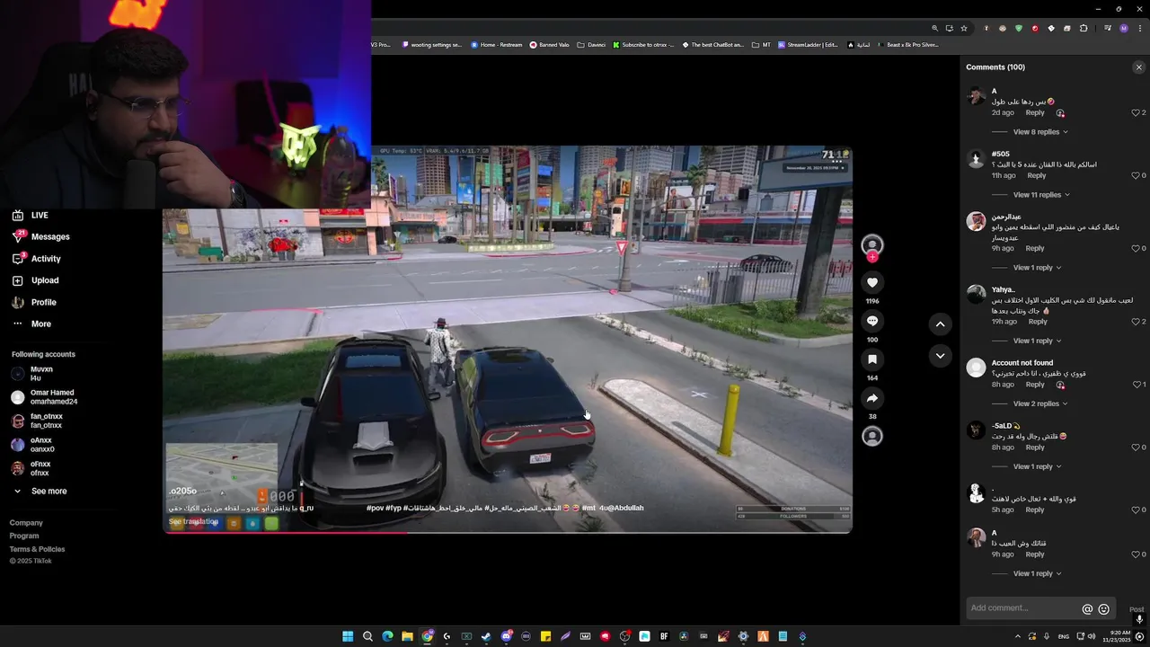Open the Chrome profile avatar

pos(1124,28)
